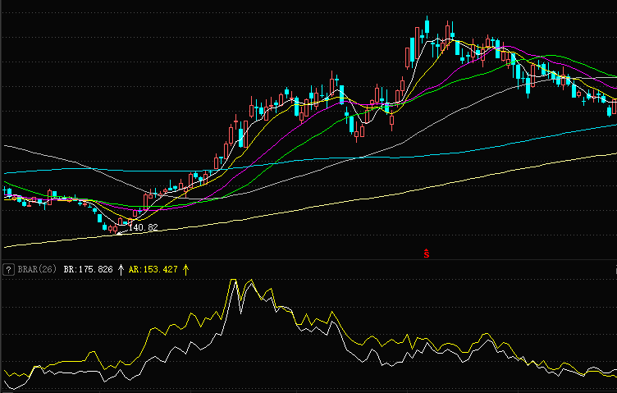The width and height of the screenshot is (617, 393).
Task: Click the red S marker below the chart
Action: point(427,254)
